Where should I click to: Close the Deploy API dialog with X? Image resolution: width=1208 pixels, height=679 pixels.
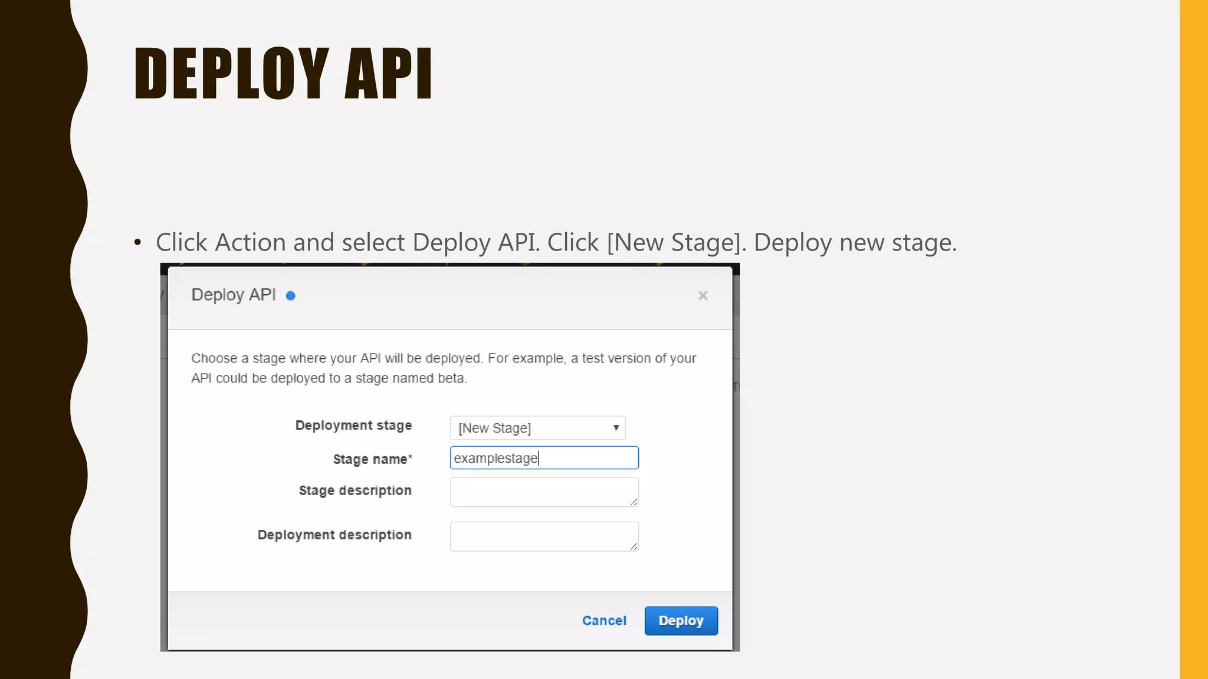pyautogui.click(x=703, y=295)
